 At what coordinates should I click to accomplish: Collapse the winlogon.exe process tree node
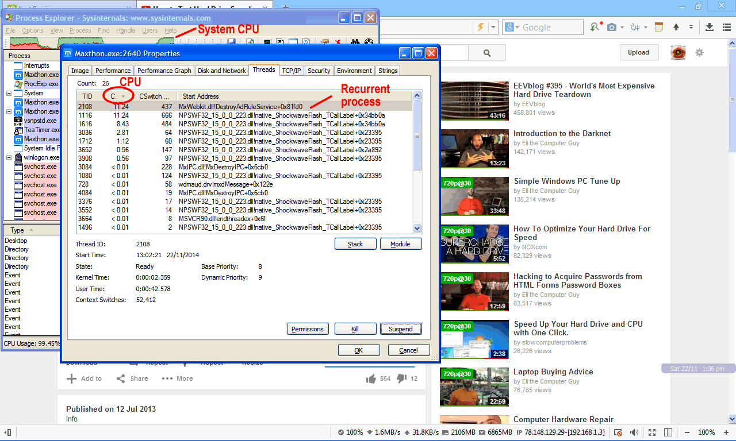point(9,157)
